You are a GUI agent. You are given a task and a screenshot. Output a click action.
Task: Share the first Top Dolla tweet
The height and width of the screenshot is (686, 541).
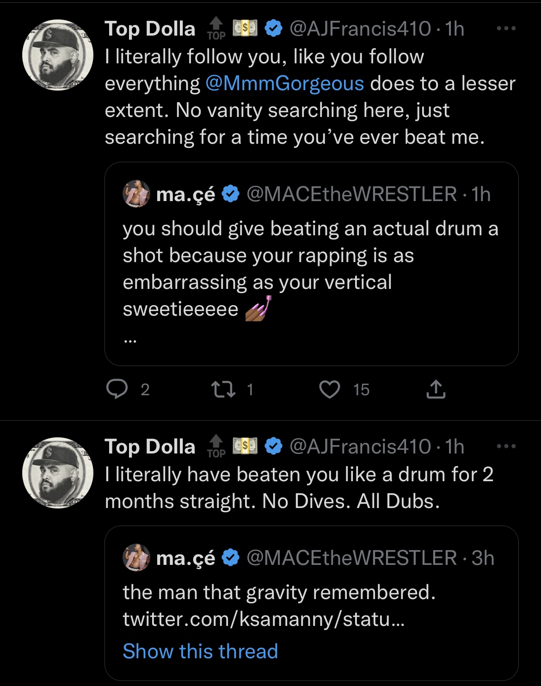pyautogui.click(x=436, y=389)
